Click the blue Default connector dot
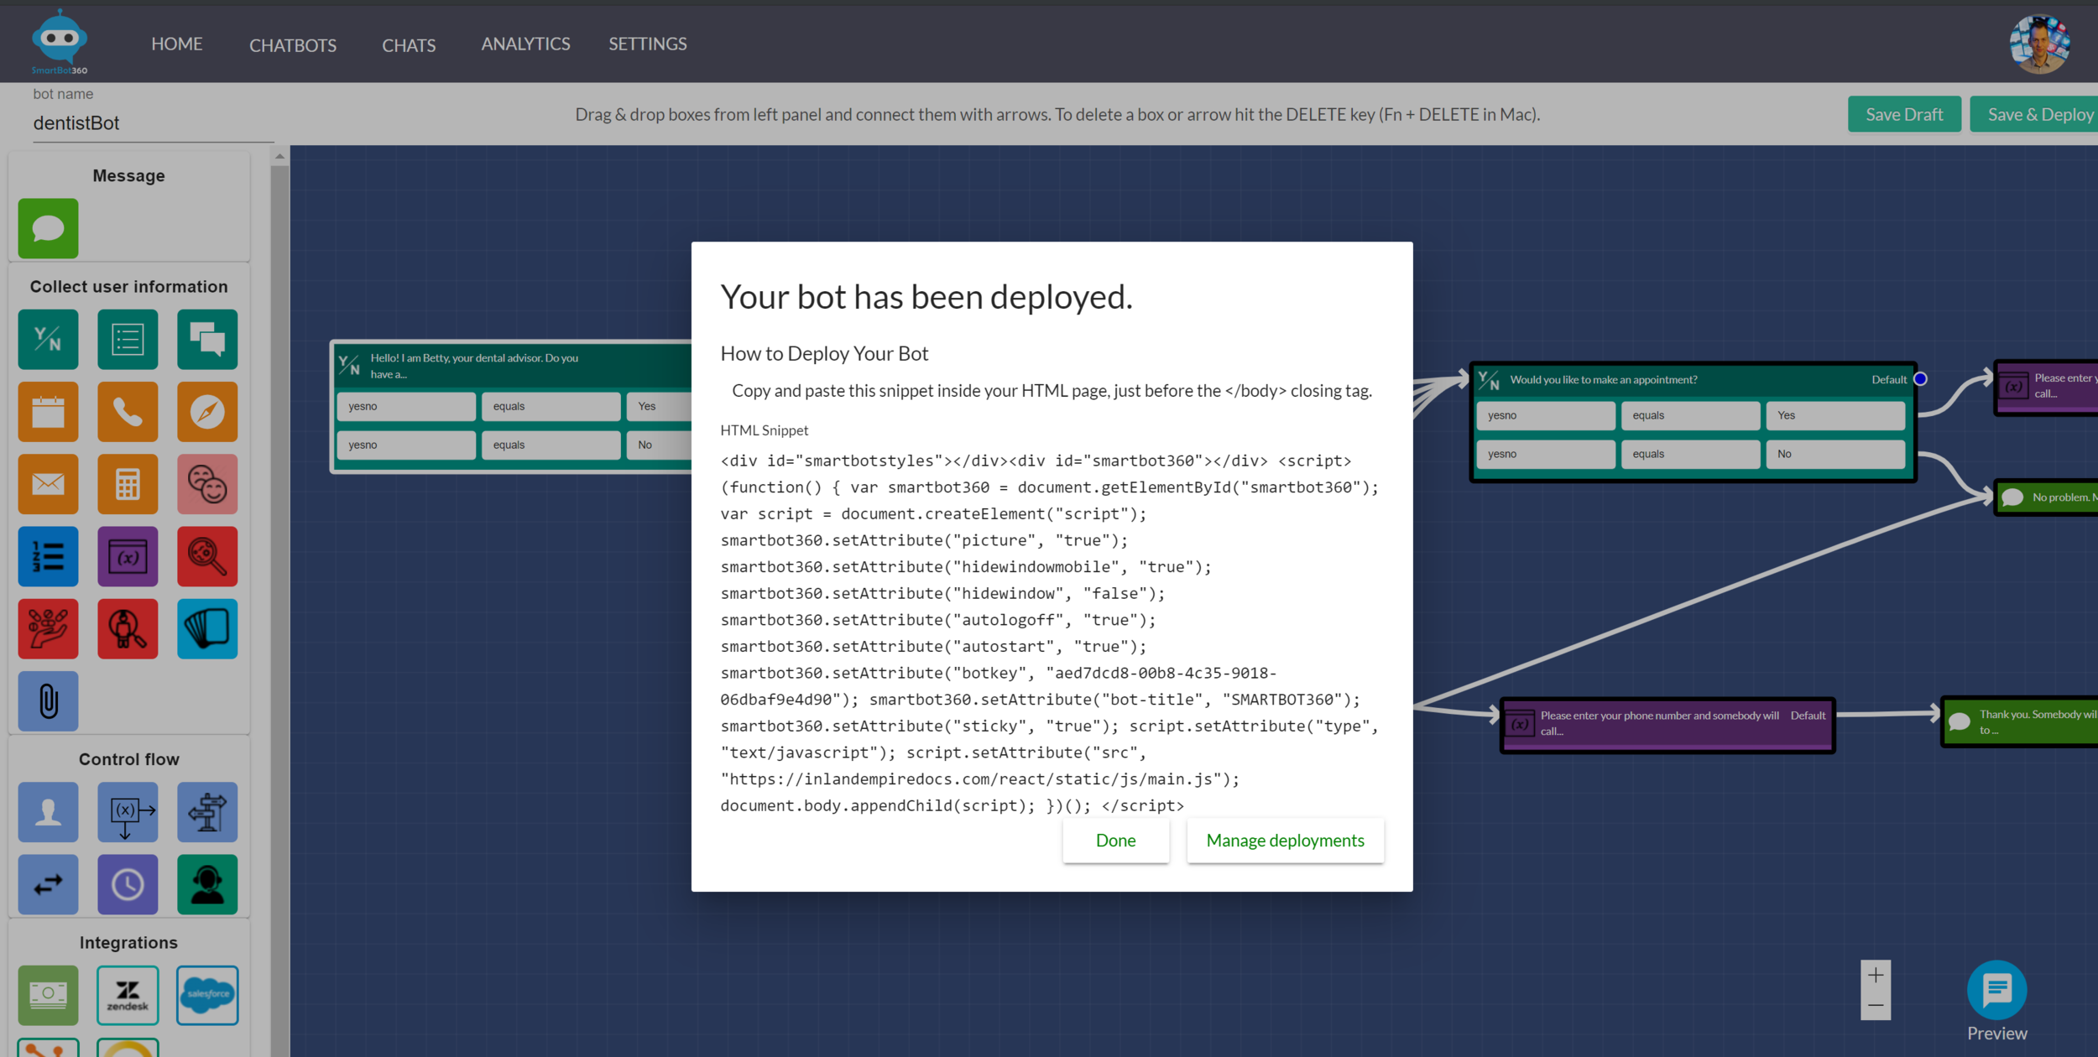The image size is (2098, 1057). (1920, 379)
